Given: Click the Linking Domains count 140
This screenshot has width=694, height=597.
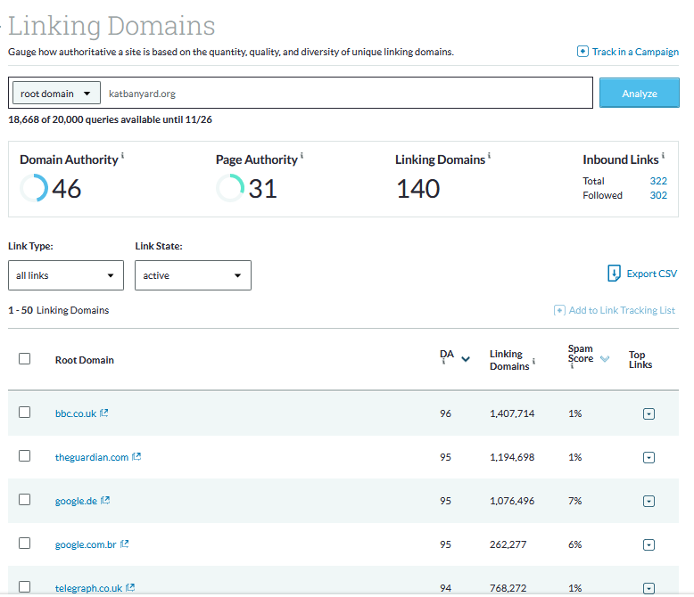Looking at the screenshot, I should [x=417, y=189].
